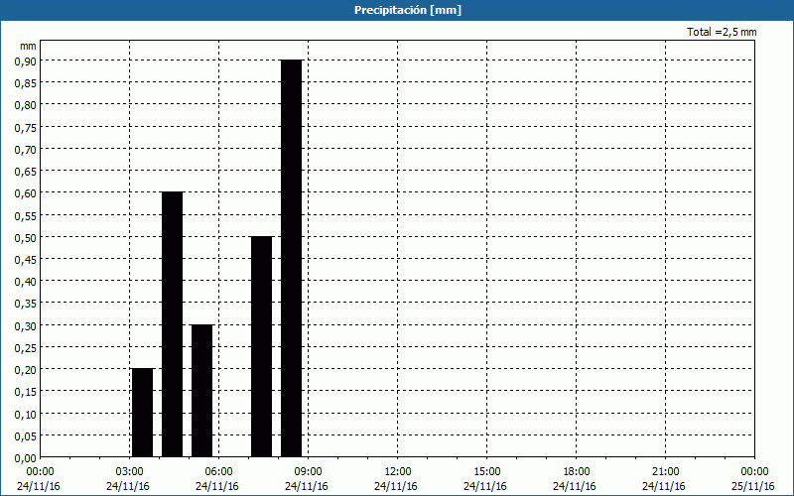Screen dimensions: 794x496
Task: Select the 0,50 y-axis label
Action: 26,237
